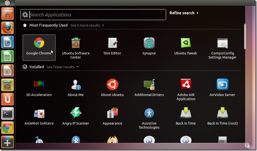Open the Terminal from the launcher
The width and height of the screenshot is (257, 151).
(7, 113)
